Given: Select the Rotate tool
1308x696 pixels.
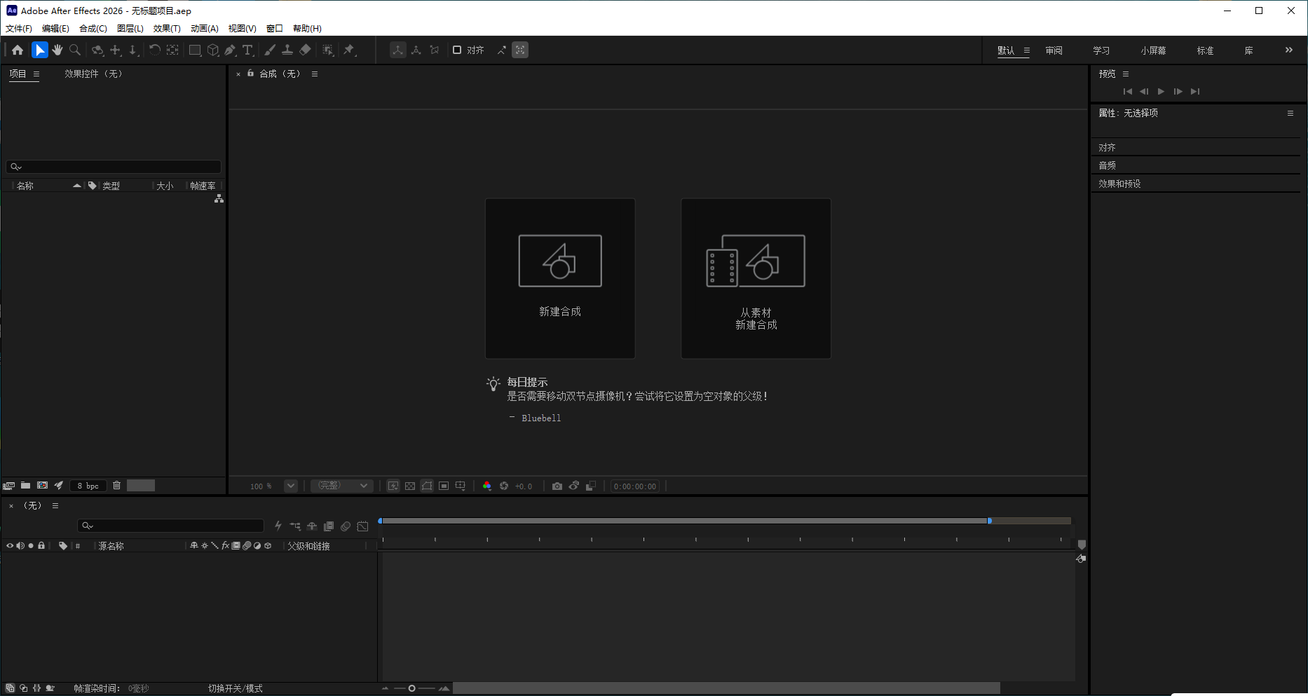Looking at the screenshot, I should point(154,50).
